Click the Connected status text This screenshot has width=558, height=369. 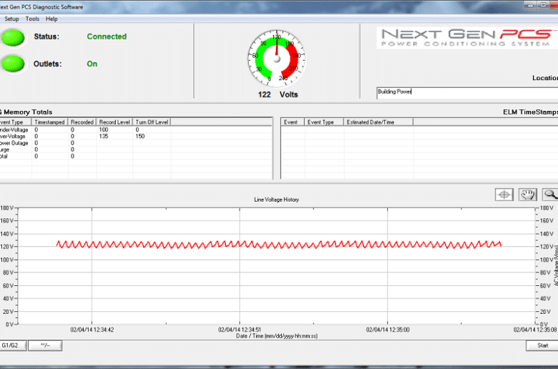(107, 36)
